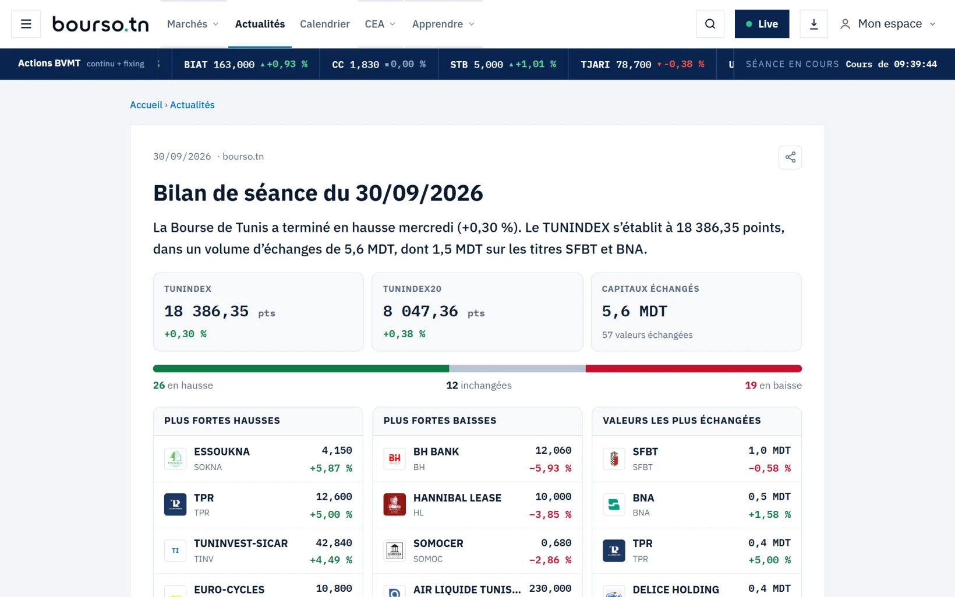This screenshot has height=597, width=955.
Task: Expand the CEA dropdown menu
Action: [380, 24]
